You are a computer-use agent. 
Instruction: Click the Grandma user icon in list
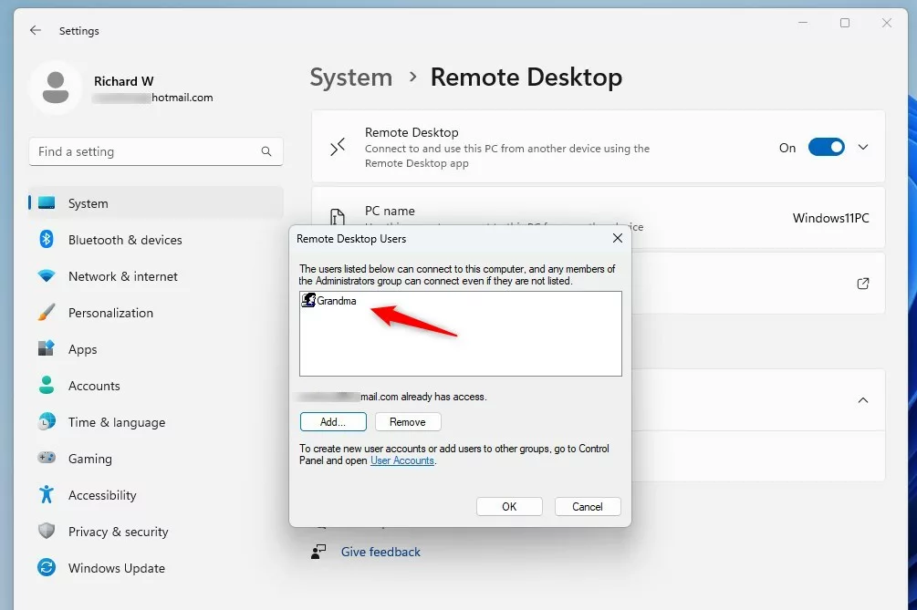click(308, 300)
